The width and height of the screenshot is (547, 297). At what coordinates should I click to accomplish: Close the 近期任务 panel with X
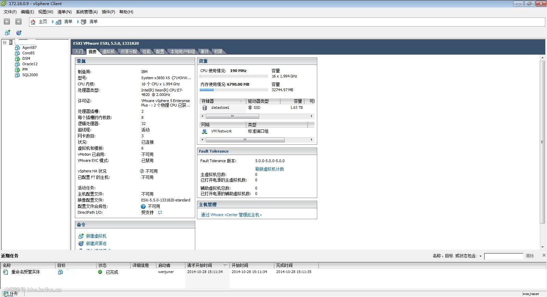tap(544, 255)
